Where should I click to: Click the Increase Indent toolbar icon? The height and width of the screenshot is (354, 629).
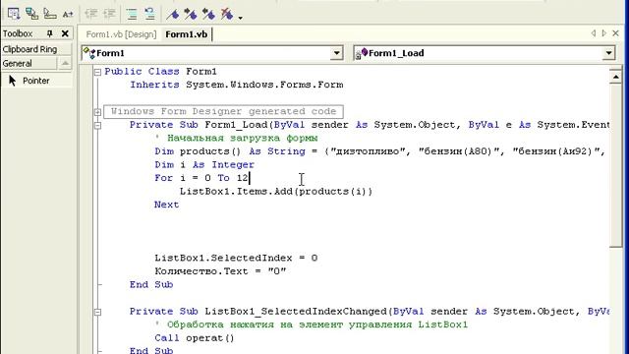pyautogui.click(x=109, y=14)
